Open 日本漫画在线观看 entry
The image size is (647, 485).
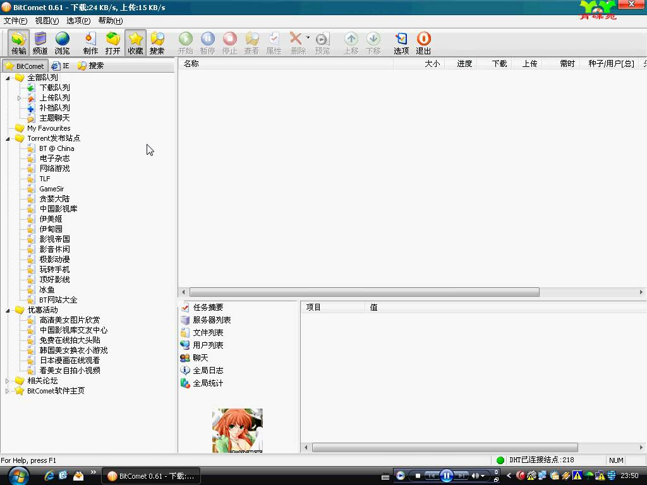[x=70, y=361]
